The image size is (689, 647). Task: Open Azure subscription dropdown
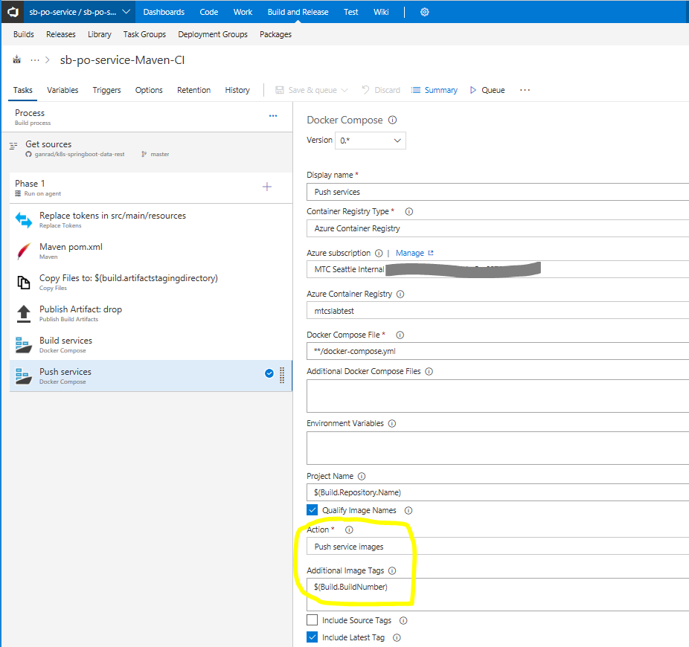click(x=498, y=269)
